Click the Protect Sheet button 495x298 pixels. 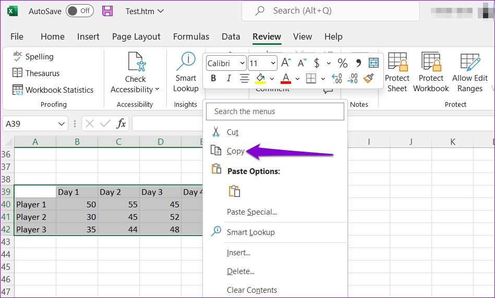click(x=397, y=72)
